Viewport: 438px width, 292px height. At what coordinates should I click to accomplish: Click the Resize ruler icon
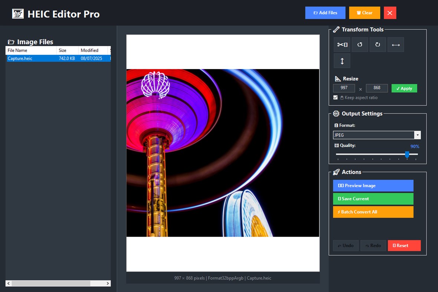tap(337, 78)
